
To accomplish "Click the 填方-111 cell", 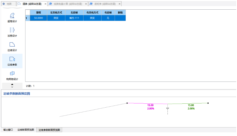I will coord(74,18).
